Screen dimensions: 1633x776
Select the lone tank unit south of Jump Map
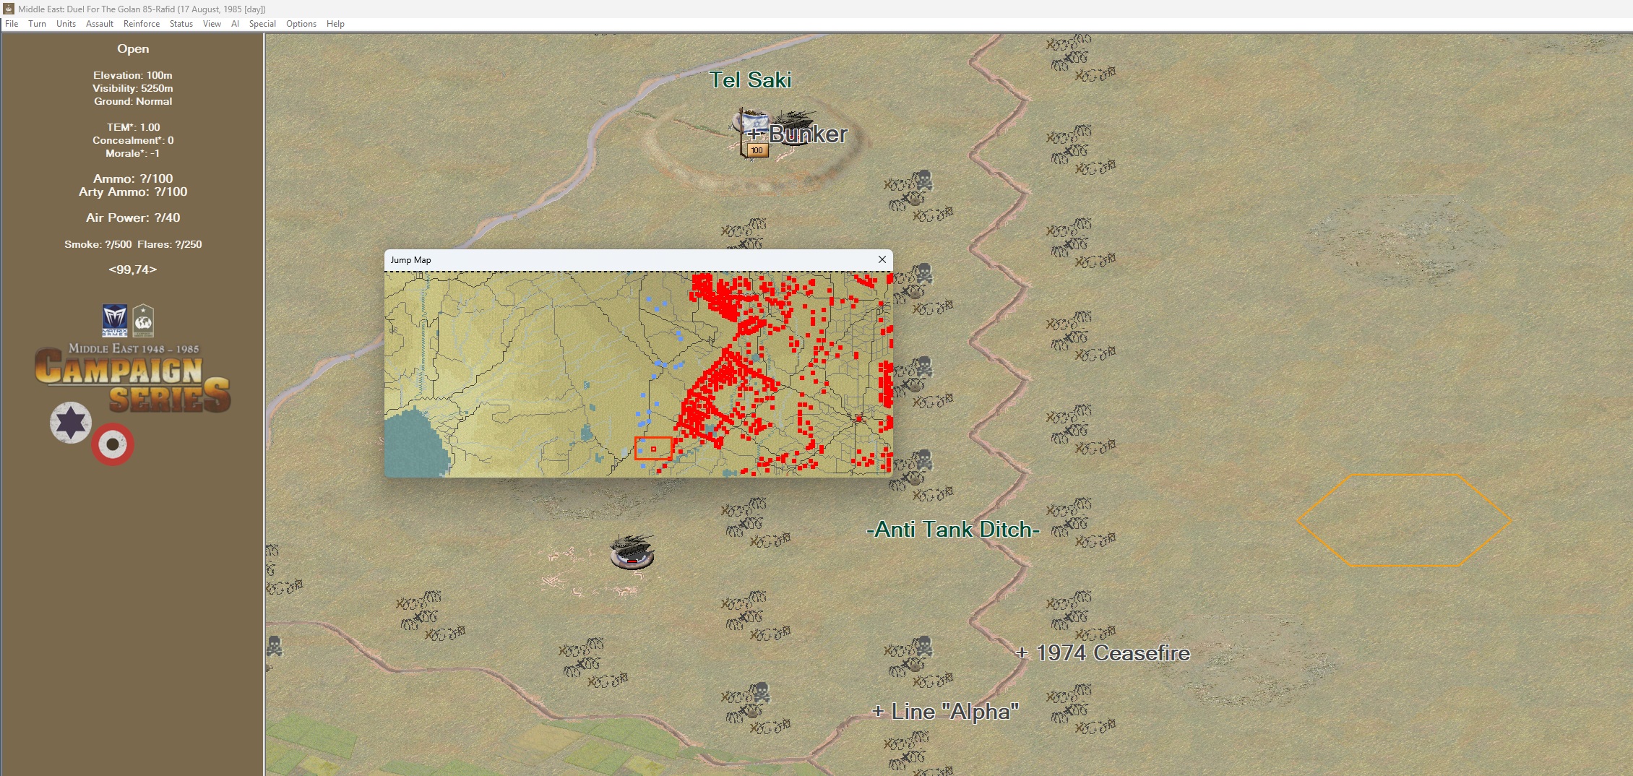[632, 551]
